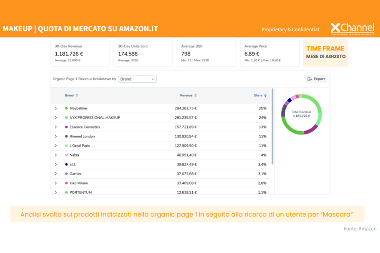Click e.l.f.'s 3,4% share value
This screenshot has height=253, width=380.
click(x=262, y=164)
